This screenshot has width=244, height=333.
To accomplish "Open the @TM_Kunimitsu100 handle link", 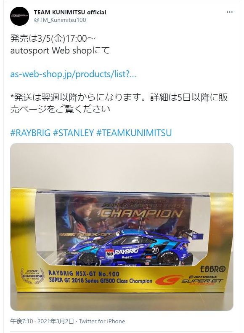I will point(60,20).
